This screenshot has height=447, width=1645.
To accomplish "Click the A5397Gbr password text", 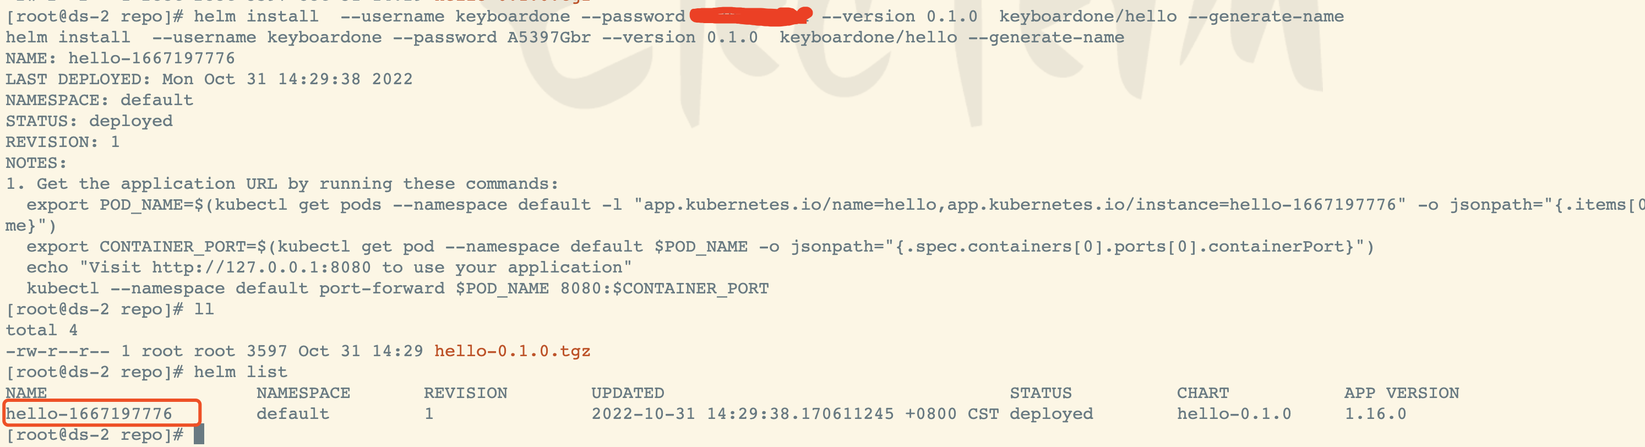I will (548, 37).
